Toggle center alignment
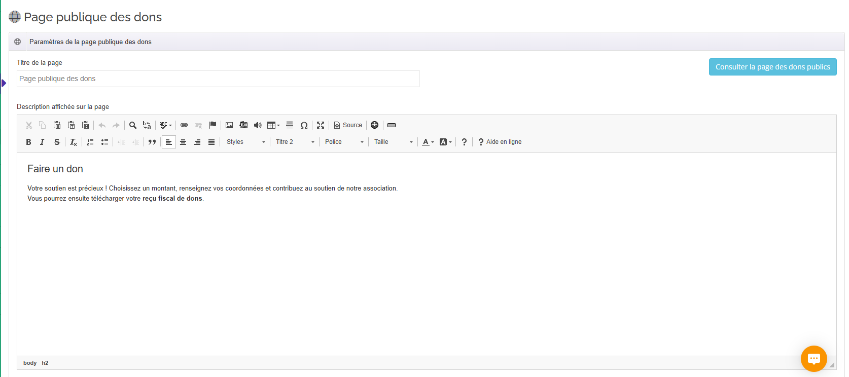Image resolution: width=849 pixels, height=377 pixels. click(183, 142)
